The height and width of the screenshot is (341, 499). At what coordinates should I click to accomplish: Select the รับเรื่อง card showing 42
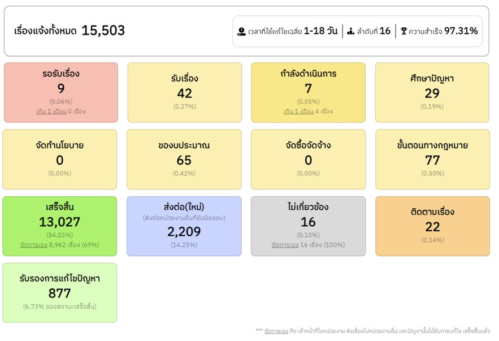[x=184, y=92]
